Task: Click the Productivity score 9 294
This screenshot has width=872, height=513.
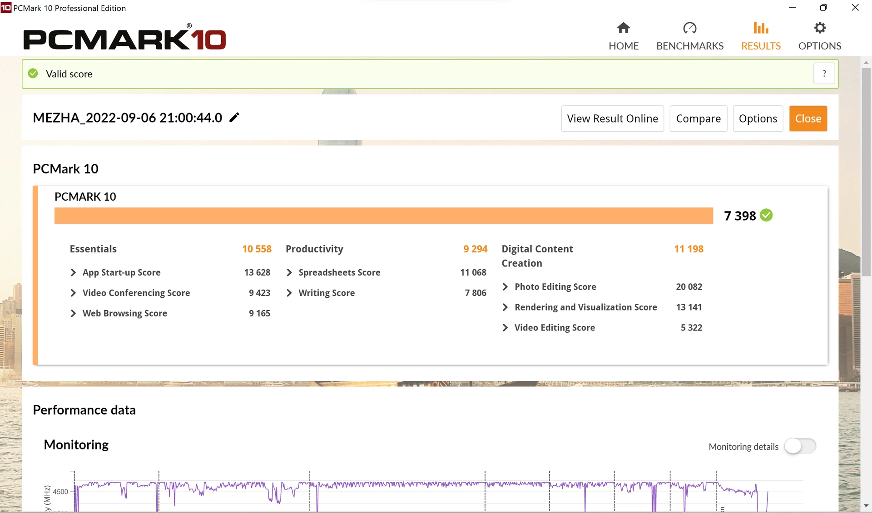Action: pyautogui.click(x=475, y=249)
